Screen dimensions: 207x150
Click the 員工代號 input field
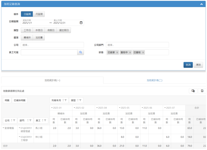49,52
